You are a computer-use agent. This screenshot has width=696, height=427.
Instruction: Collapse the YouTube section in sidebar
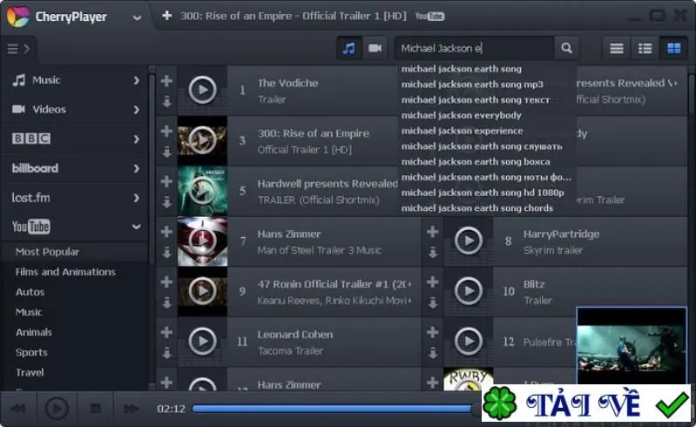(136, 227)
